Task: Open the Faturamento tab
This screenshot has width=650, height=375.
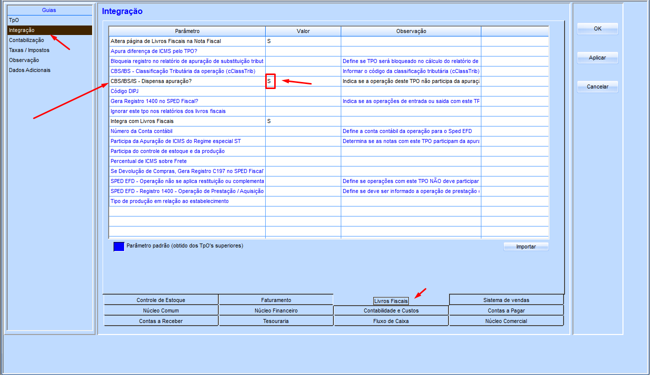Action: [276, 300]
